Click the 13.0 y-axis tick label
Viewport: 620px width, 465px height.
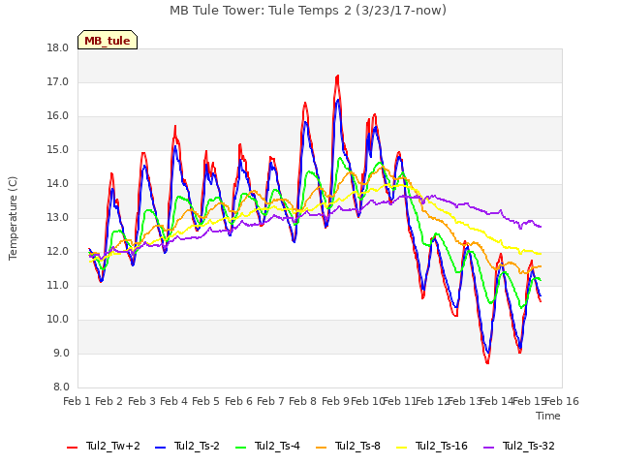click(x=58, y=218)
